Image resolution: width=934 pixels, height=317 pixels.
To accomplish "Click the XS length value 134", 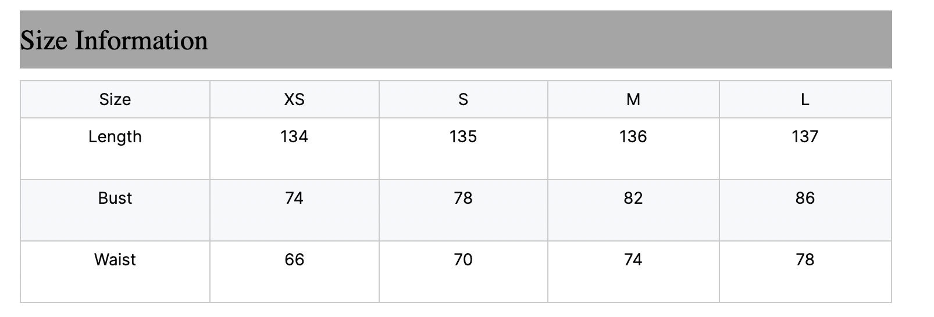I will point(294,136).
